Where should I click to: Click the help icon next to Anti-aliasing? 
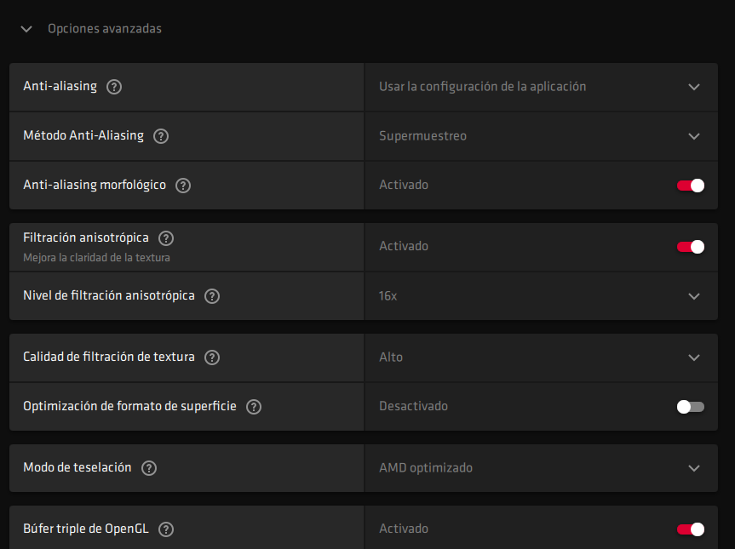point(114,87)
